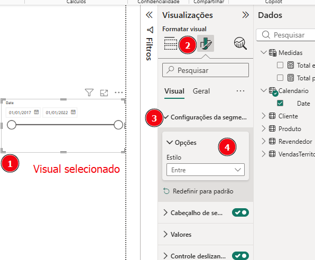Collapse the Medidas table in Dados
This screenshot has width=315, height=260.
[x=264, y=52]
